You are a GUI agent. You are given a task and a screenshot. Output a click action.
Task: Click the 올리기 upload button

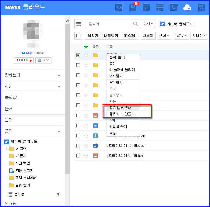coord(93,36)
